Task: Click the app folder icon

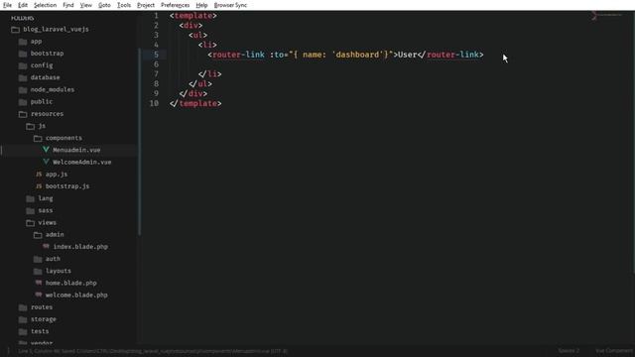Action: tap(23, 42)
